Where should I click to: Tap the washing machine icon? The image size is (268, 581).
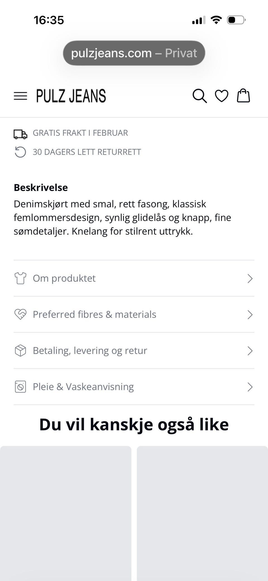pyautogui.click(x=20, y=387)
